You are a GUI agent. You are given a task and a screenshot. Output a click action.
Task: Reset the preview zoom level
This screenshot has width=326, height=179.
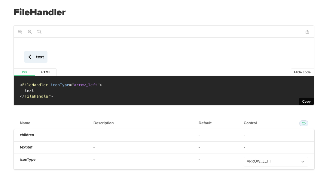[x=39, y=32]
